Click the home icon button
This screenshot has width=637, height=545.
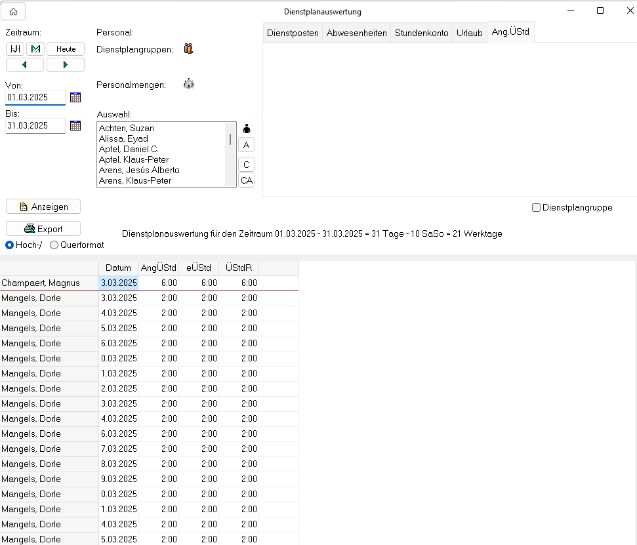pos(13,12)
